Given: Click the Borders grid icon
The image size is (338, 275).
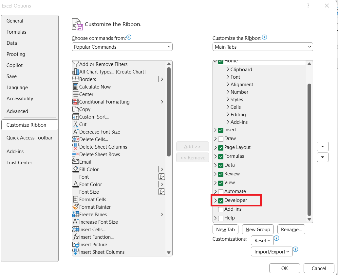Looking at the screenshot, I should click(x=75, y=79).
